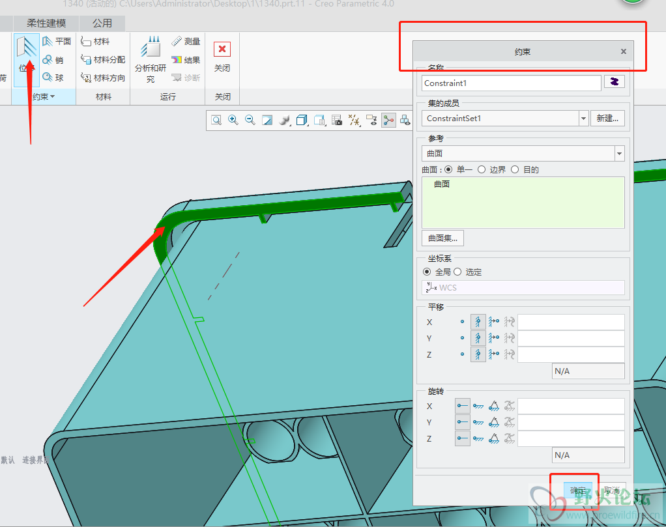Select the 单一 single surface radio button
This screenshot has height=527, width=666.
point(448,169)
